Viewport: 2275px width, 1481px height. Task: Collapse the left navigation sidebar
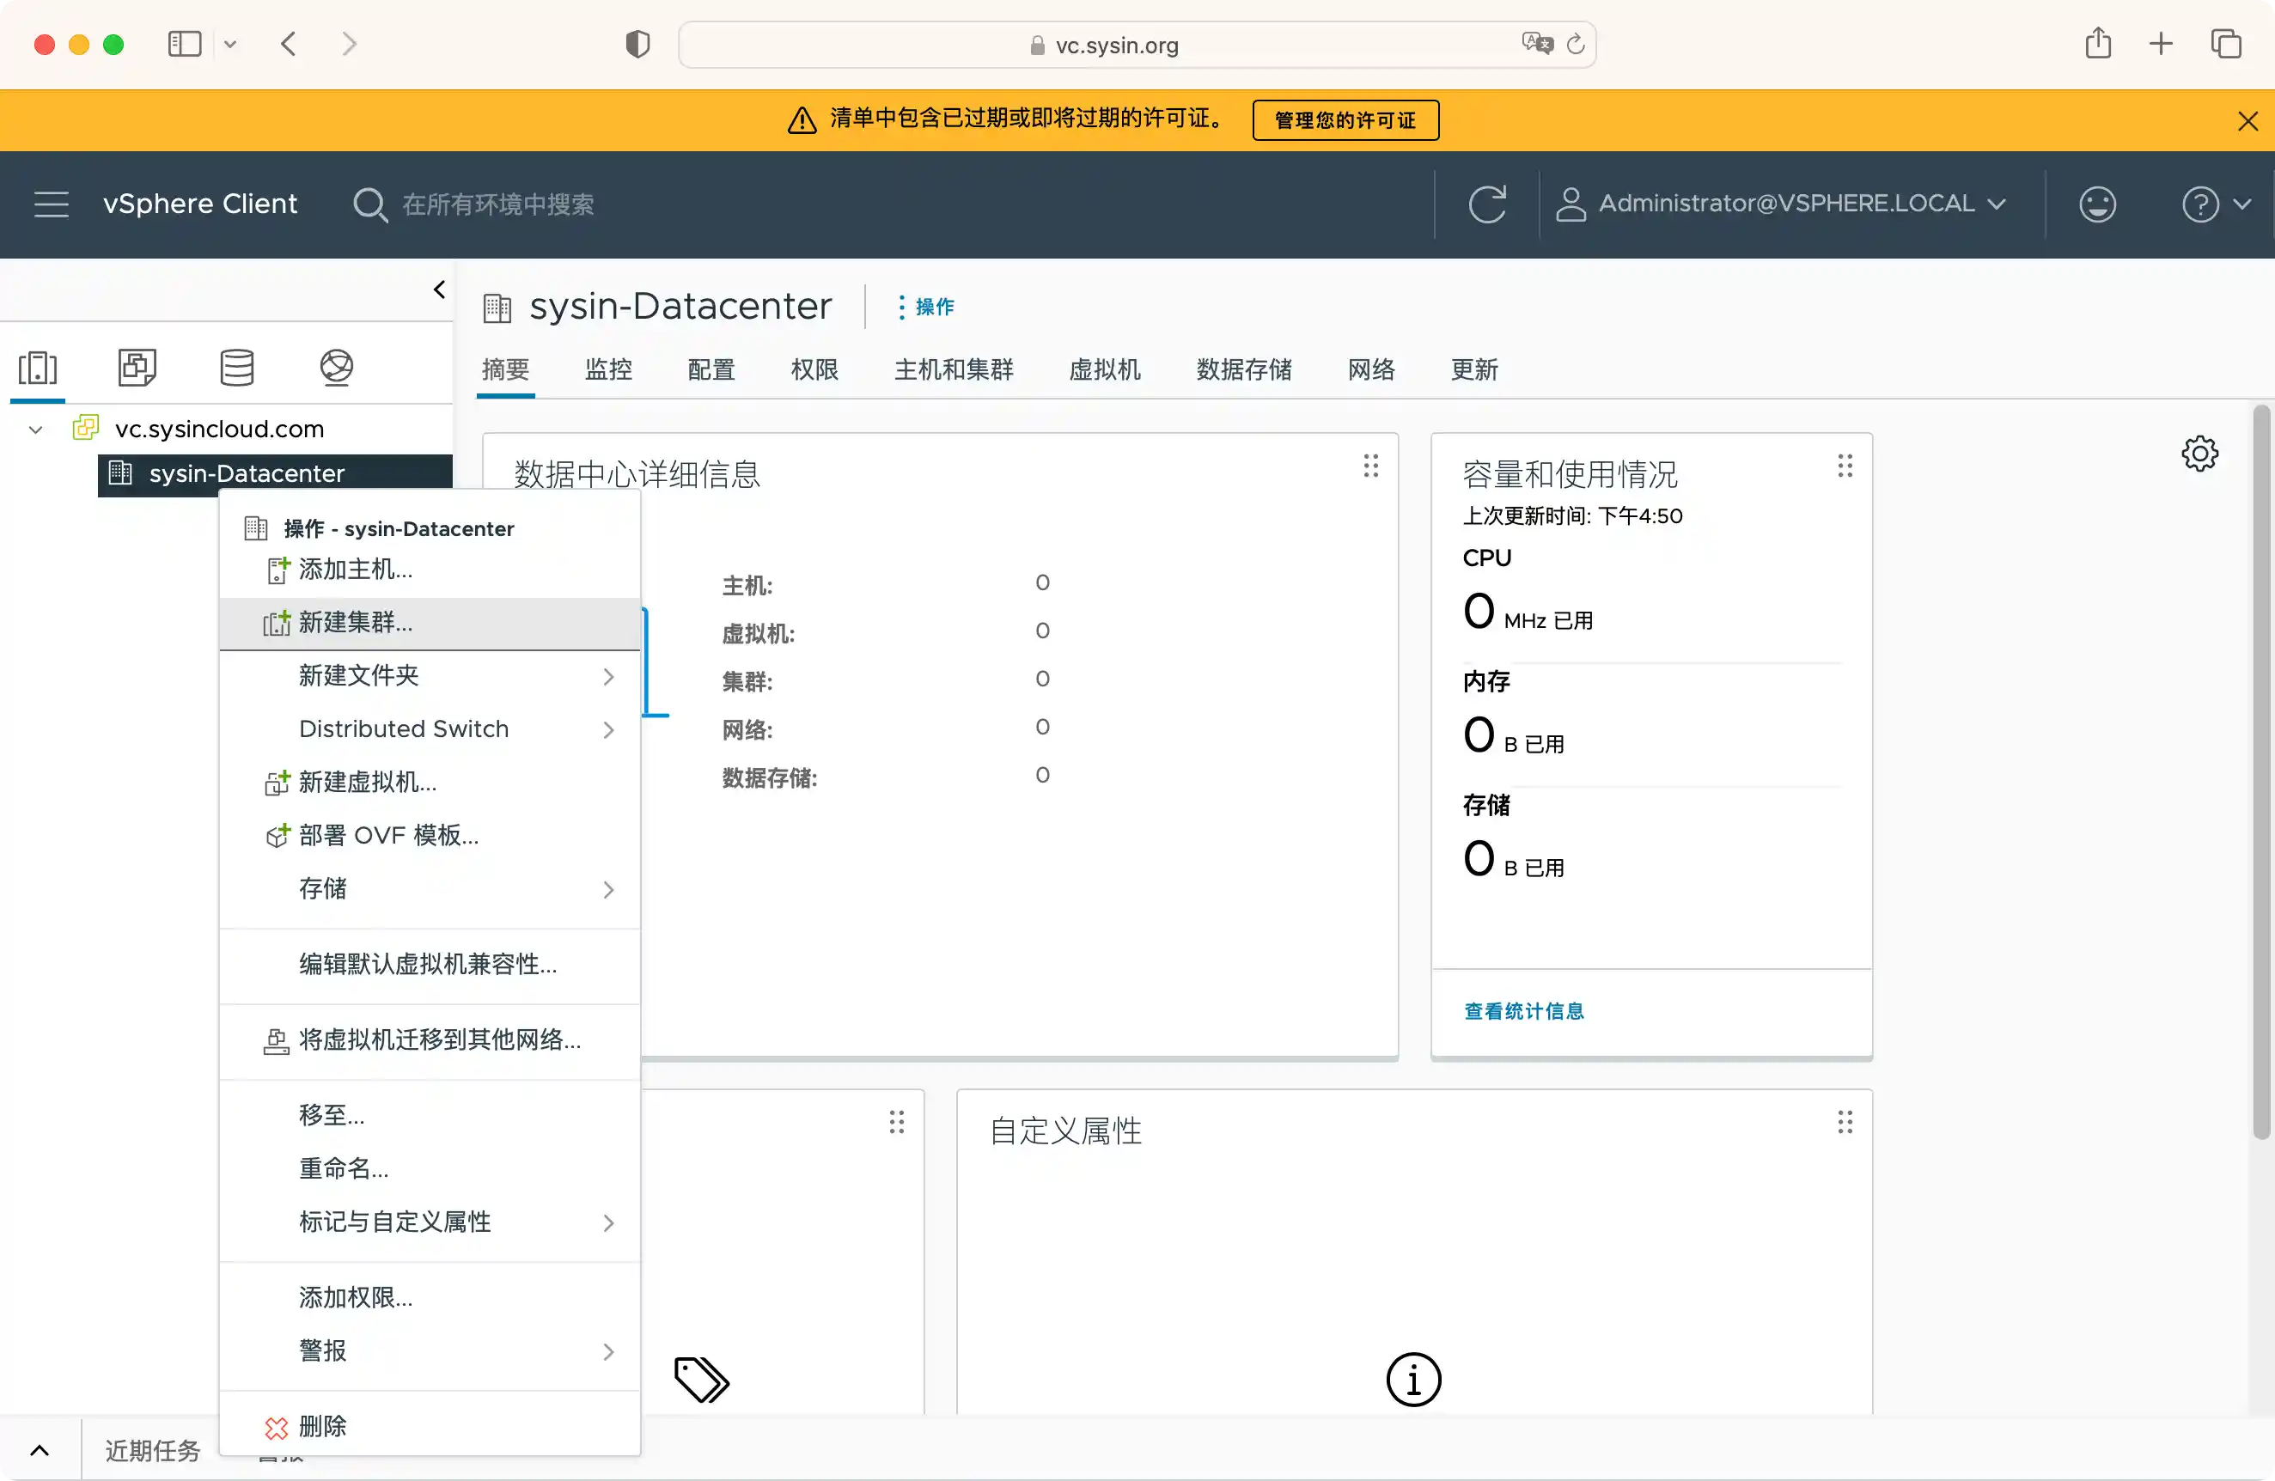[439, 289]
